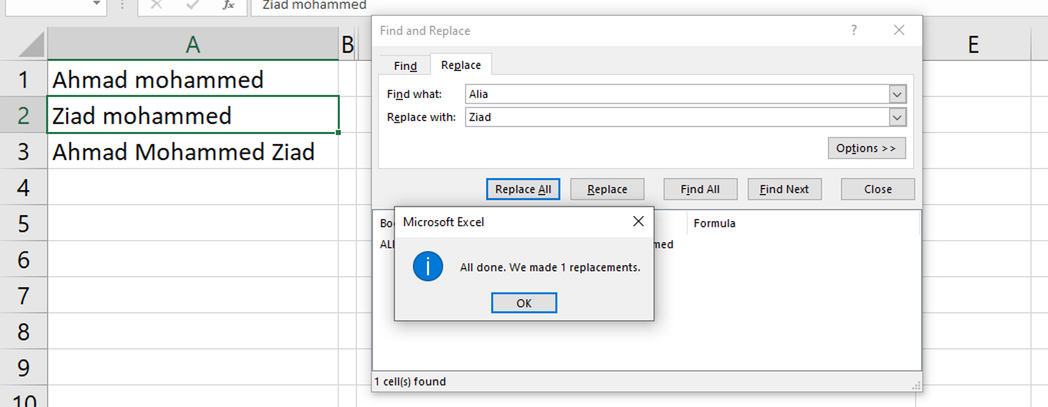Click OK in the Microsoft Excel message

pyautogui.click(x=524, y=303)
